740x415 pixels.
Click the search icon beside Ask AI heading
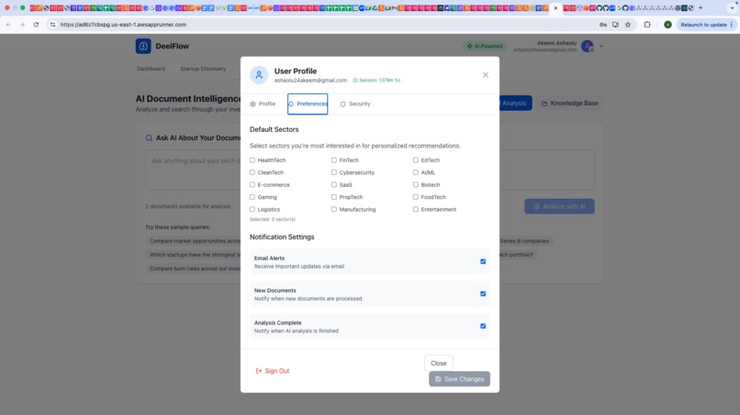pos(149,138)
